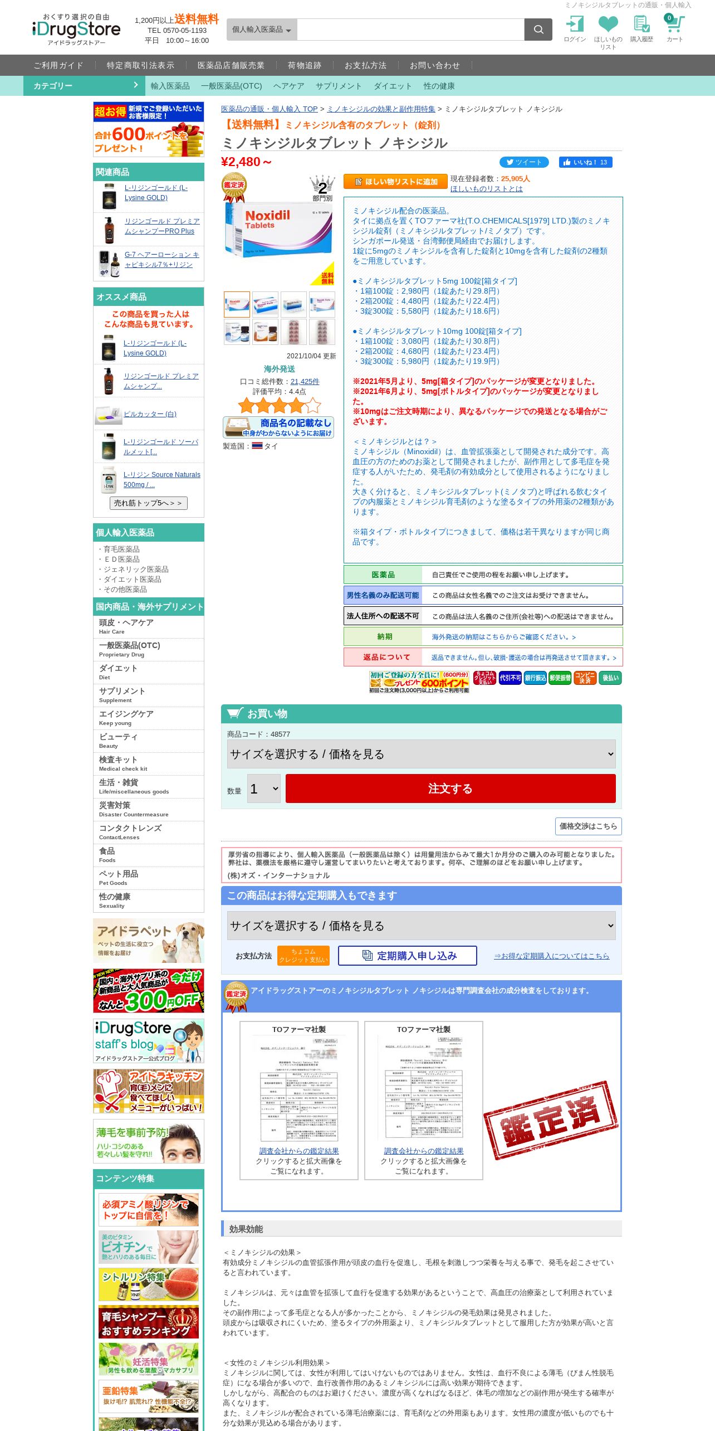Viewport: 715px width, 1431px height.
Task: Click the アイドラペット banner
Action: coord(149,941)
